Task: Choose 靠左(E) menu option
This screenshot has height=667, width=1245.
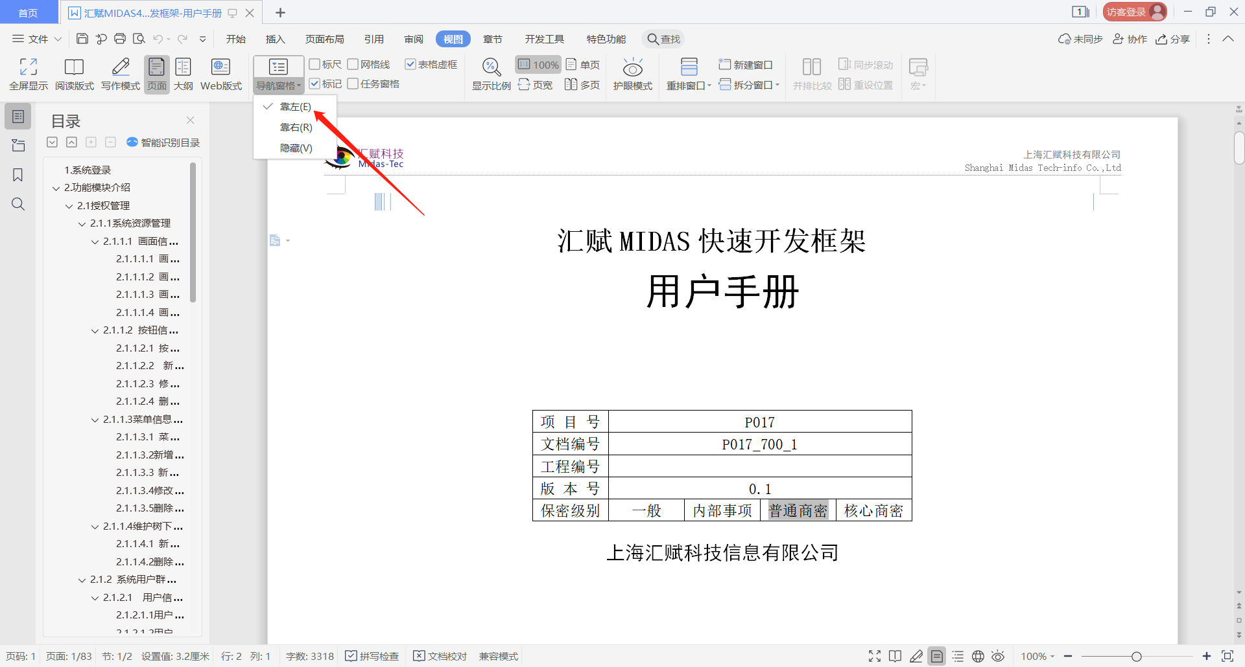Action: tap(295, 107)
